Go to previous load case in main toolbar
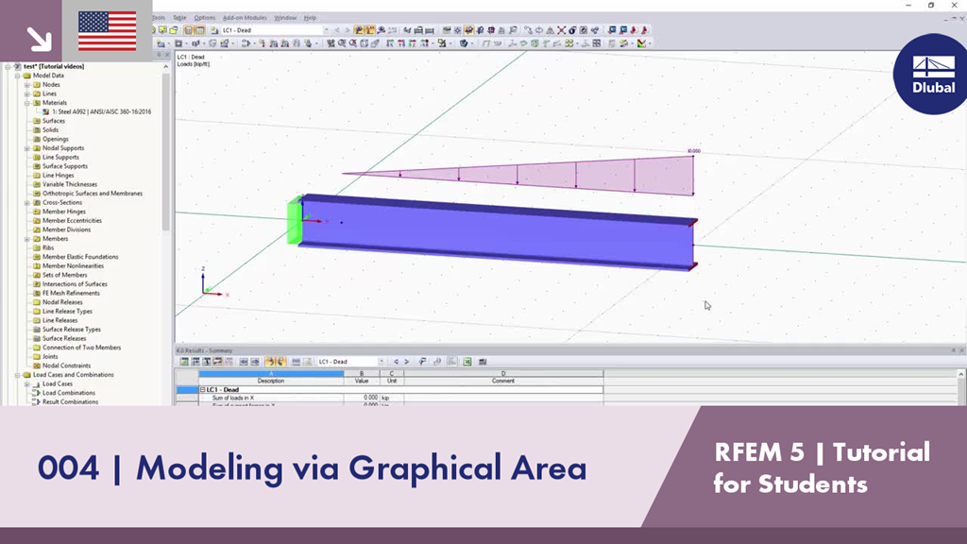The height and width of the screenshot is (544, 967). point(337,30)
